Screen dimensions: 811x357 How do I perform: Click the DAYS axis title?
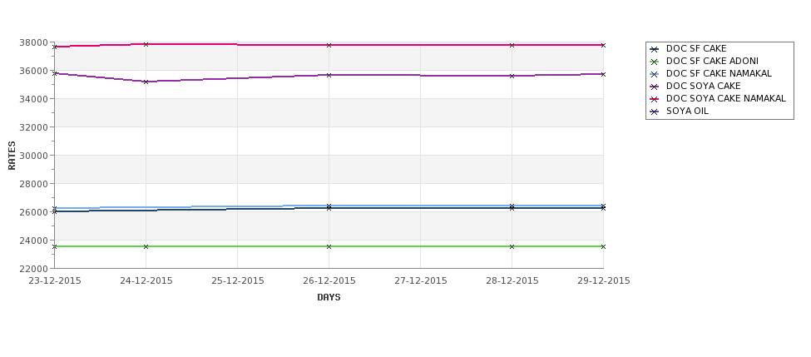[x=329, y=298]
